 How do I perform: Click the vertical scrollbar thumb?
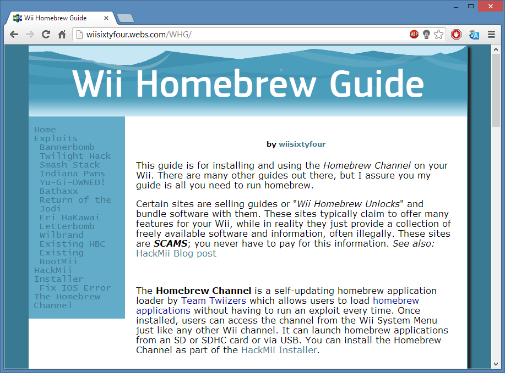(496, 91)
